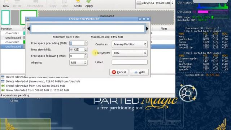
Task: Click the Apply toolbar button
Action: [x=89, y=4]
